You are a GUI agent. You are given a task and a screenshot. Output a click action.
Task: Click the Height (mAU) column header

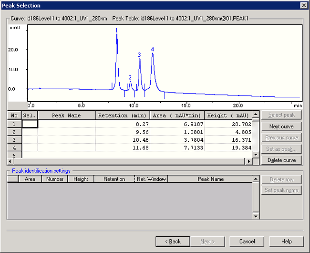[228, 116]
